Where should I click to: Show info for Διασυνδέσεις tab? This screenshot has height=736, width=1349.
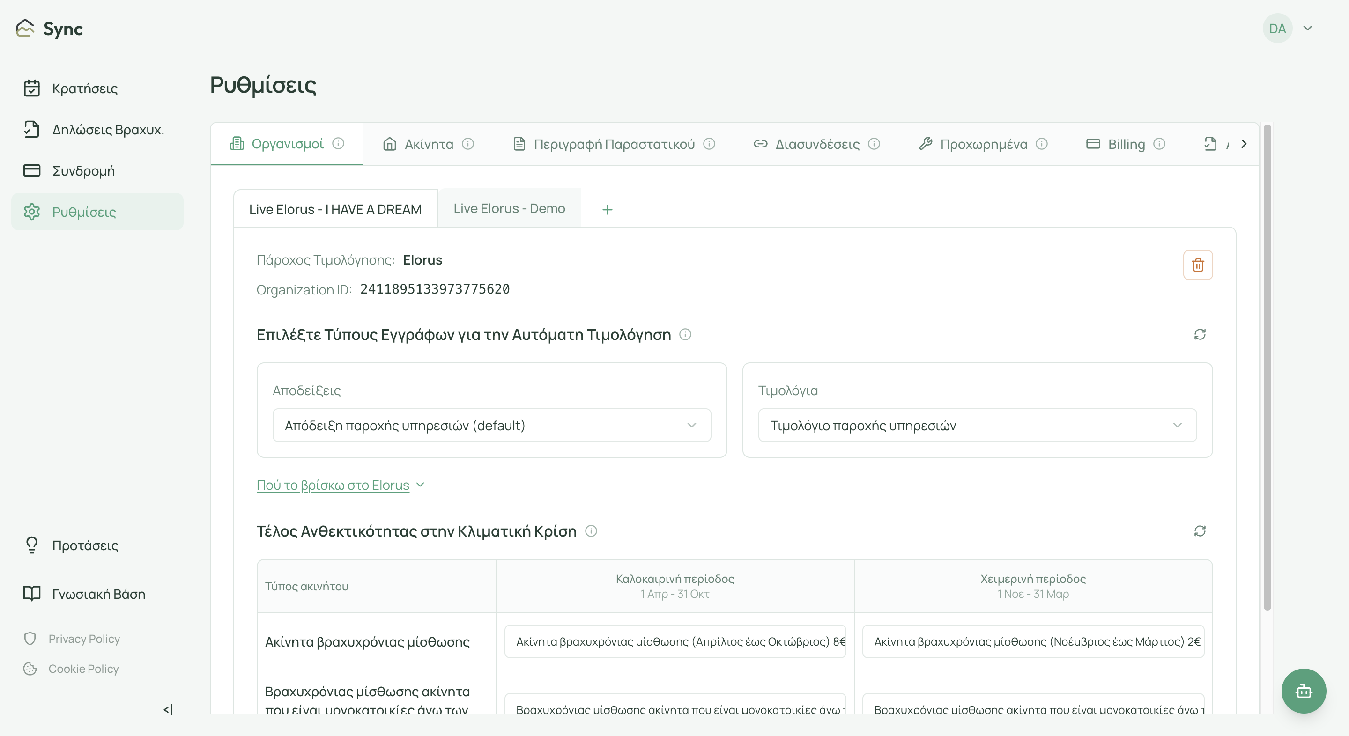click(x=874, y=143)
